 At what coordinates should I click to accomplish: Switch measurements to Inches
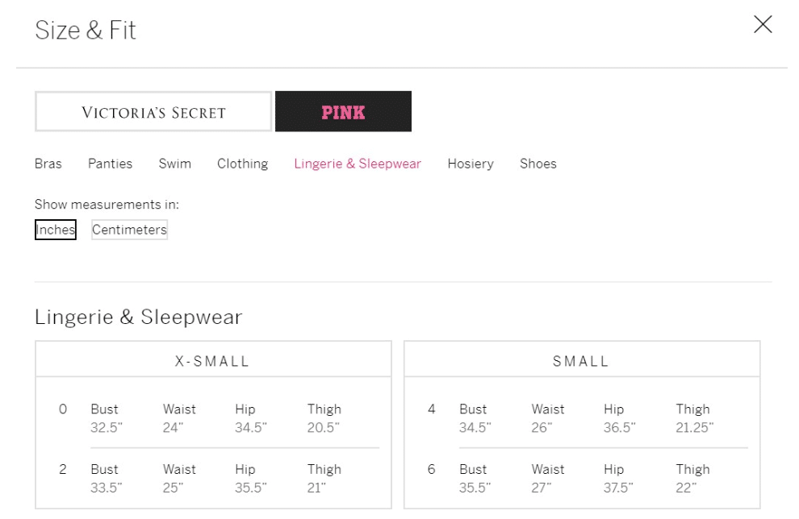point(56,230)
